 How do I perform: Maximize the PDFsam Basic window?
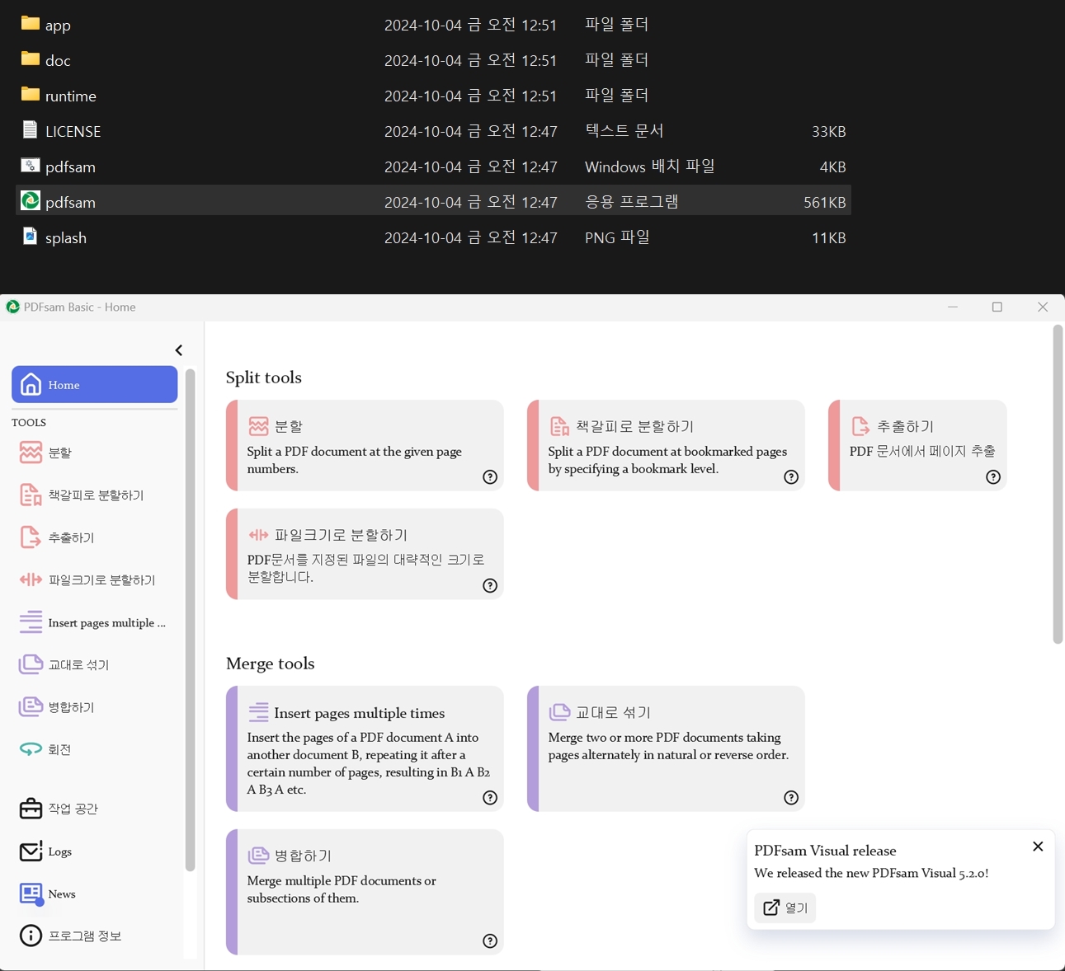(997, 307)
